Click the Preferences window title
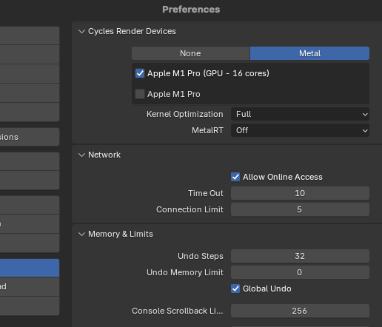 tap(191, 10)
